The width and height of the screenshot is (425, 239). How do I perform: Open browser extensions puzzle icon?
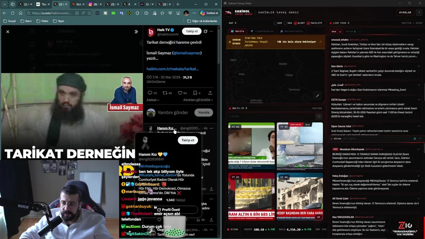tap(138, 13)
